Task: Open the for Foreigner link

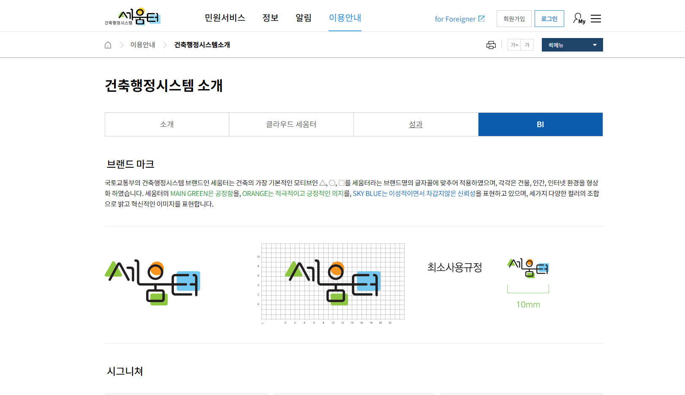Action: coord(456,18)
